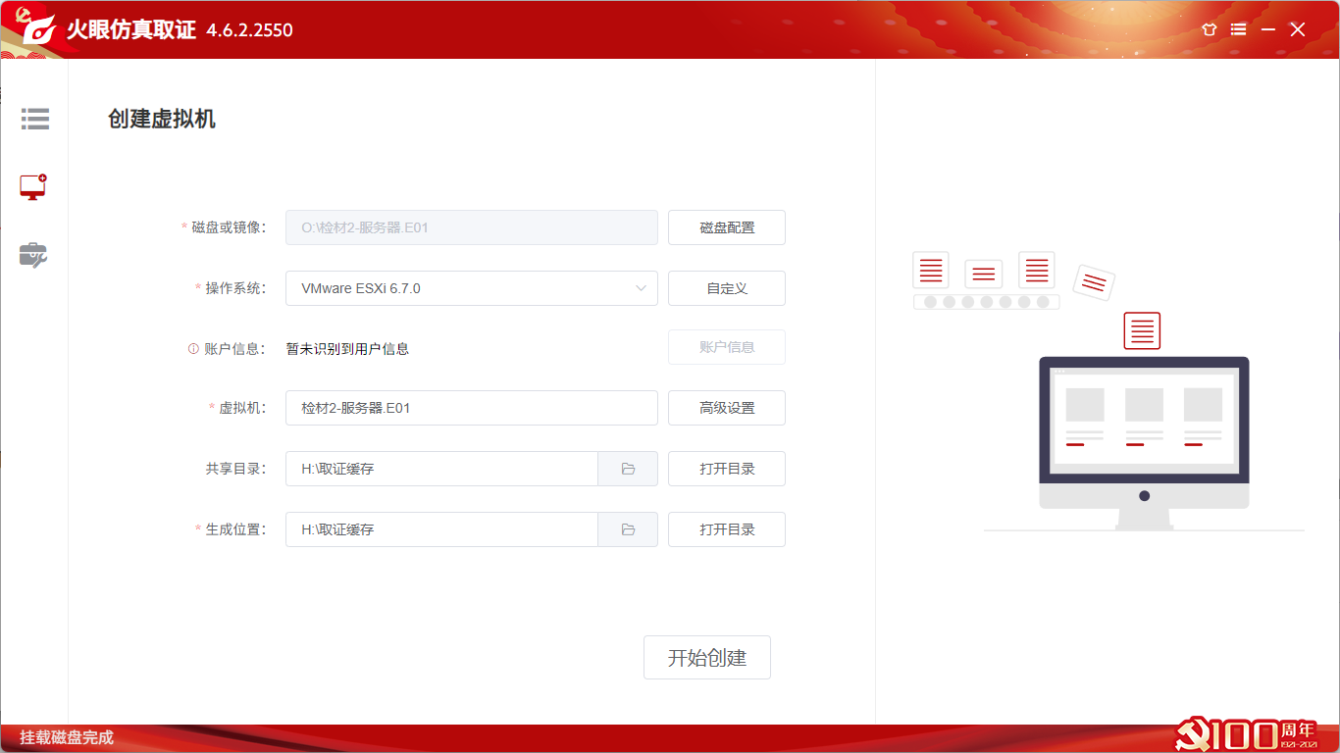
Task: Click the 火眼仿真取证 app logo
Action: 39,30
